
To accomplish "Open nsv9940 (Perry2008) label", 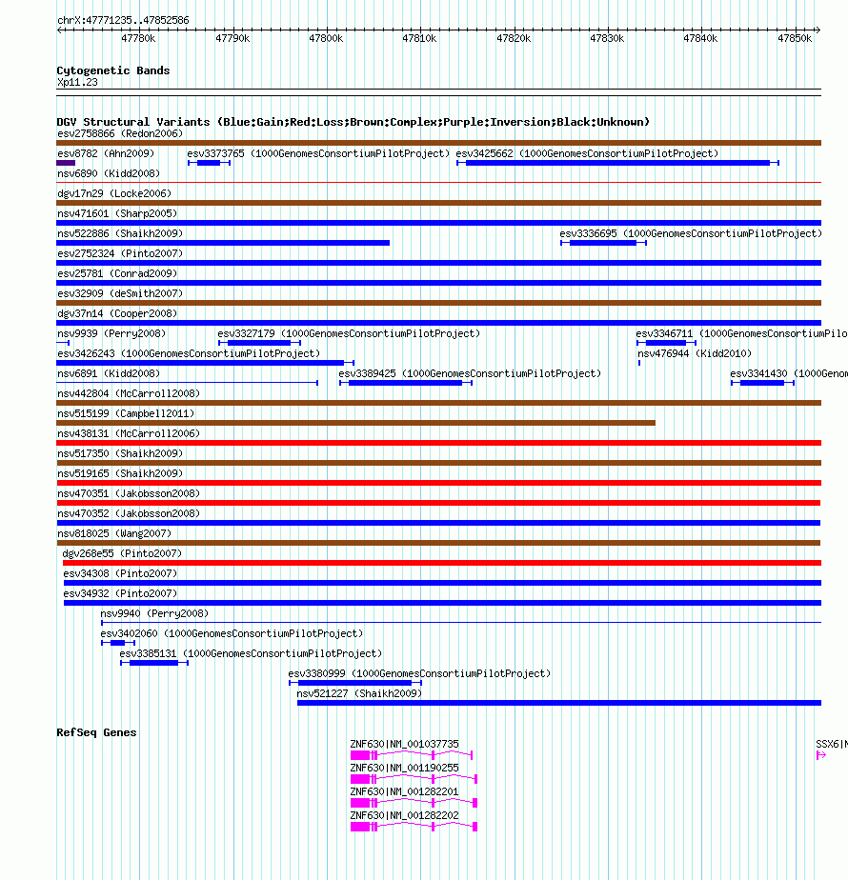I will coord(154,614).
